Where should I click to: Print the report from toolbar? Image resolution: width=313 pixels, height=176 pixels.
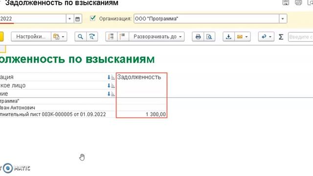[x=198, y=37]
